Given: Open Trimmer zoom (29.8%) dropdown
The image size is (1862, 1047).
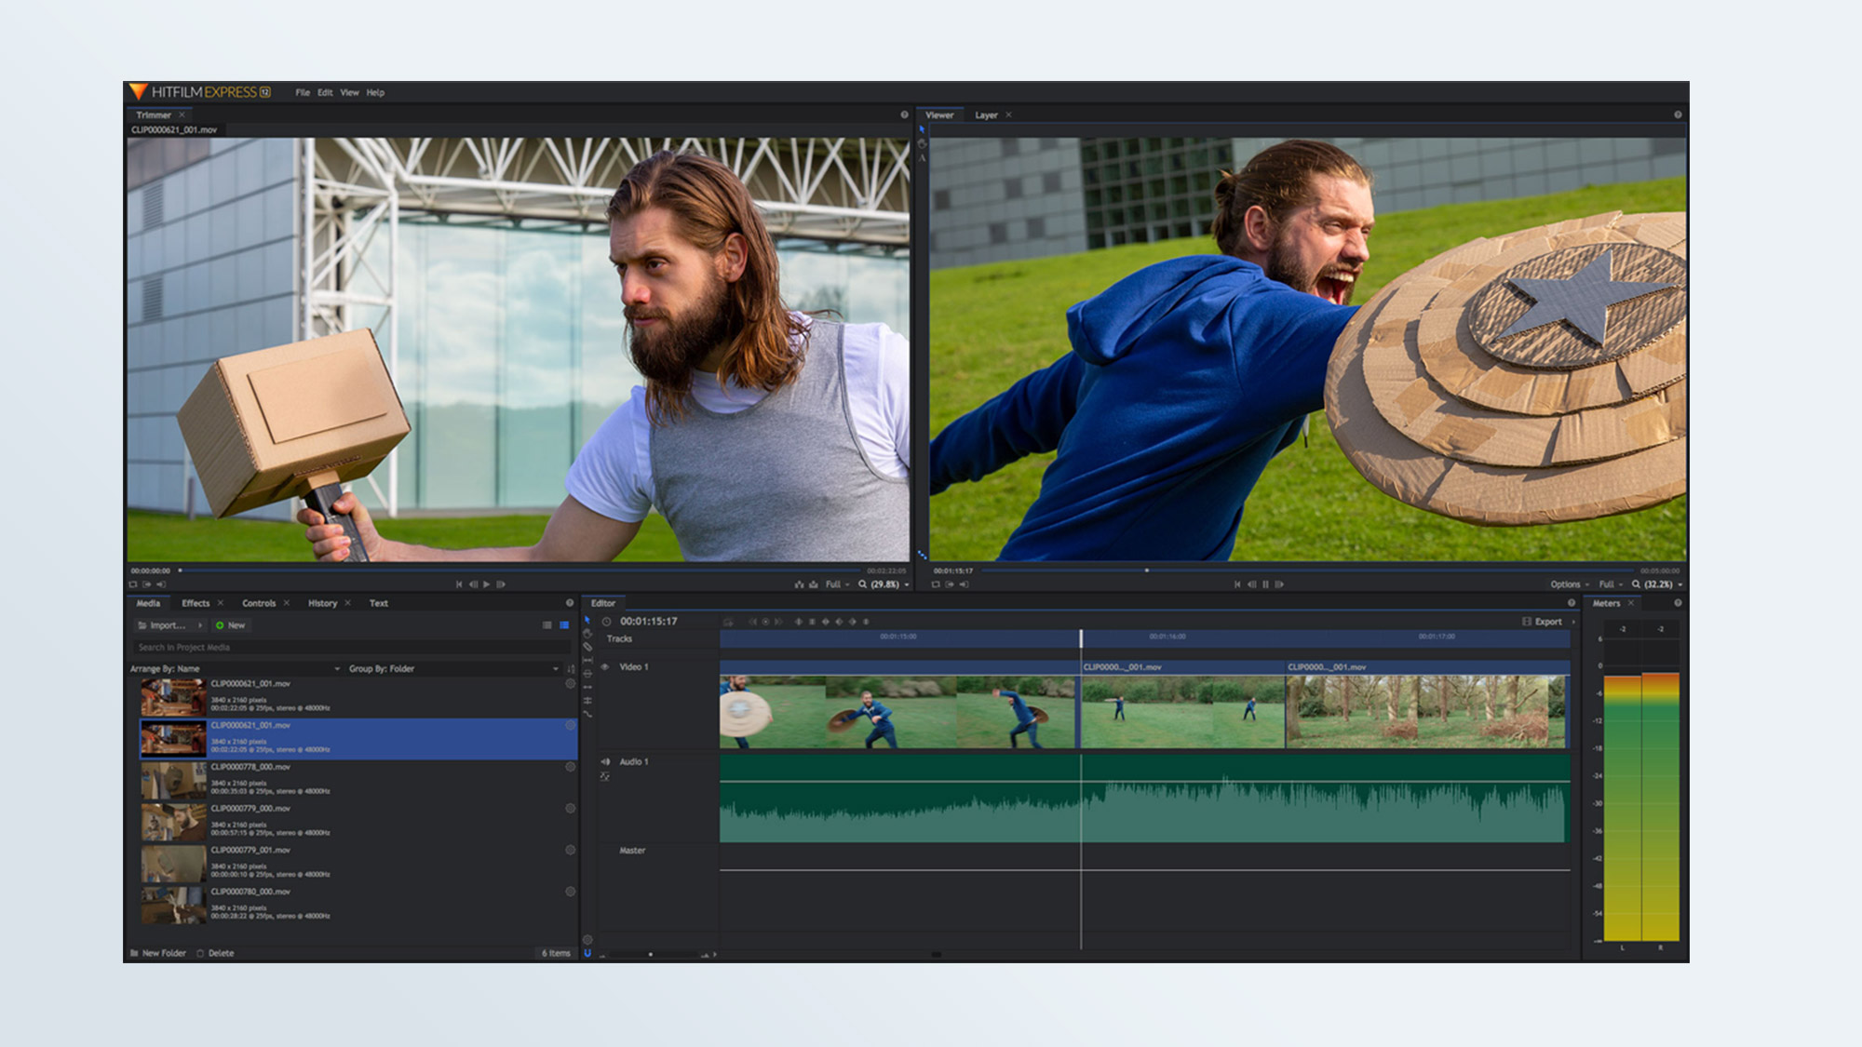Looking at the screenshot, I should 884,584.
